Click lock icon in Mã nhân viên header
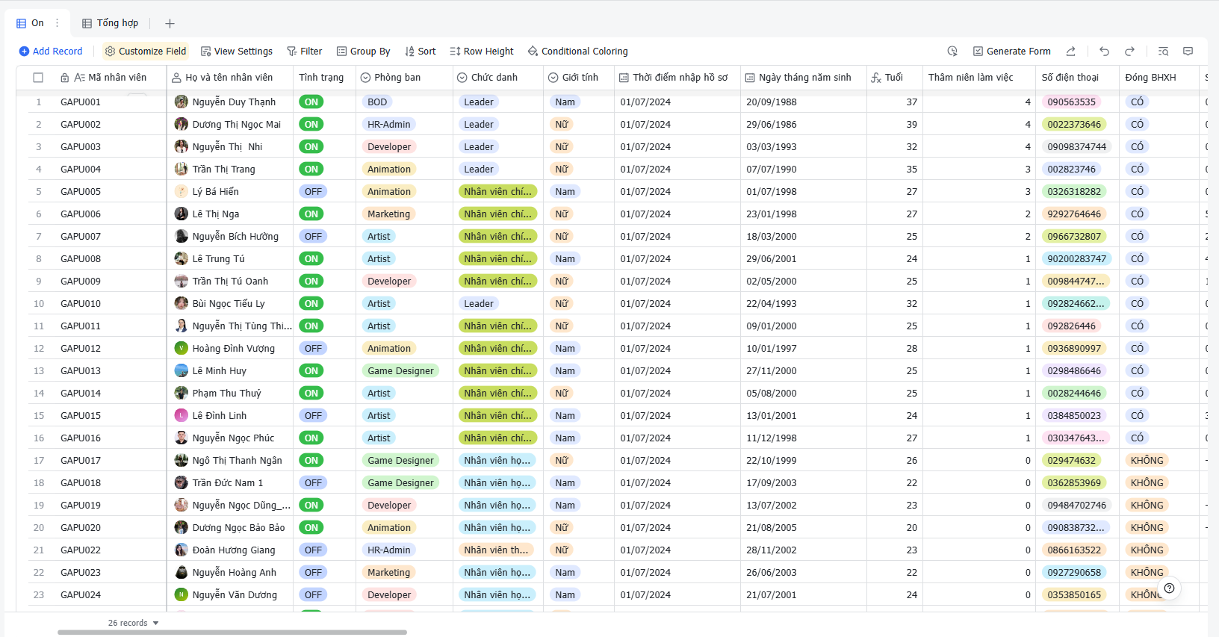This screenshot has height=637, width=1219. (65, 78)
